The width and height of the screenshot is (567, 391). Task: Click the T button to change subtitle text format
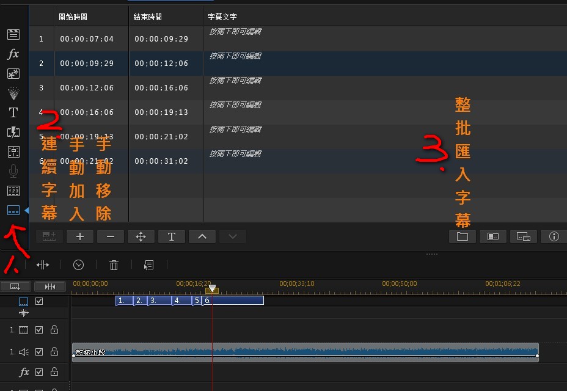click(171, 236)
